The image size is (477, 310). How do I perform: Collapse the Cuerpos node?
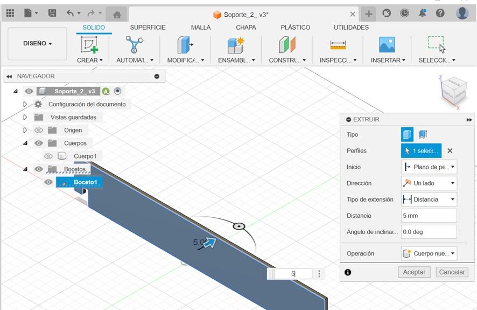[25, 143]
